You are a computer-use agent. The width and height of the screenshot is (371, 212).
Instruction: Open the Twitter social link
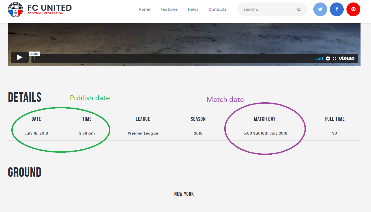[x=320, y=9]
